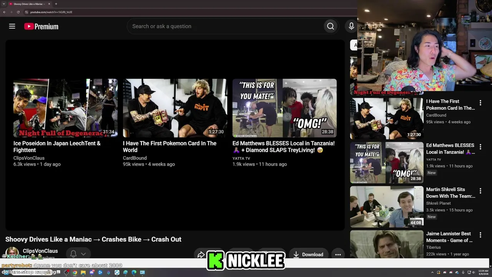
Task: Close the Shoovy Drives browser tab
Action: pyautogui.click(x=49, y=4)
